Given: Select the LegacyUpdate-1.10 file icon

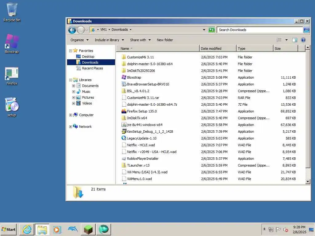Looking at the screenshot, I should pyautogui.click(x=124, y=138).
